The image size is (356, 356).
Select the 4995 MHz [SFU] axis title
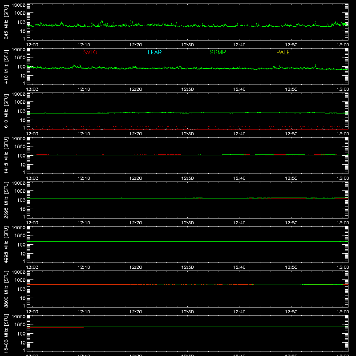(x=6, y=244)
